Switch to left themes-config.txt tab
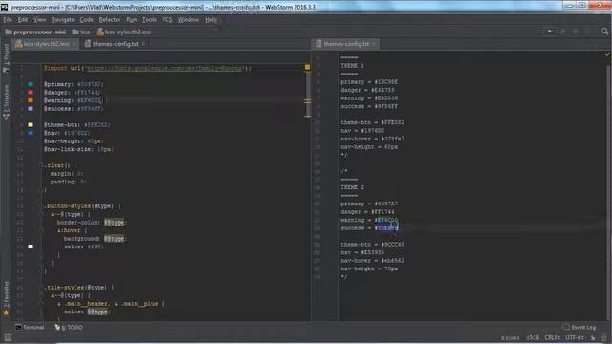612x344 pixels. tap(115, 44)
